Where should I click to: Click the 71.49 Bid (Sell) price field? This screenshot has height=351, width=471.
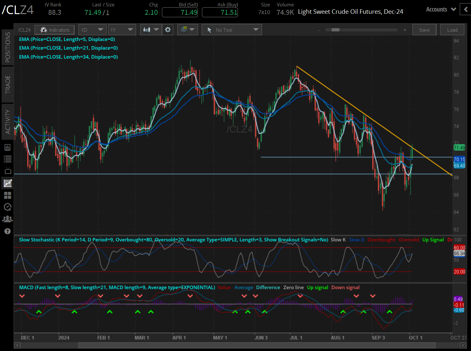[x=180, y=12]
